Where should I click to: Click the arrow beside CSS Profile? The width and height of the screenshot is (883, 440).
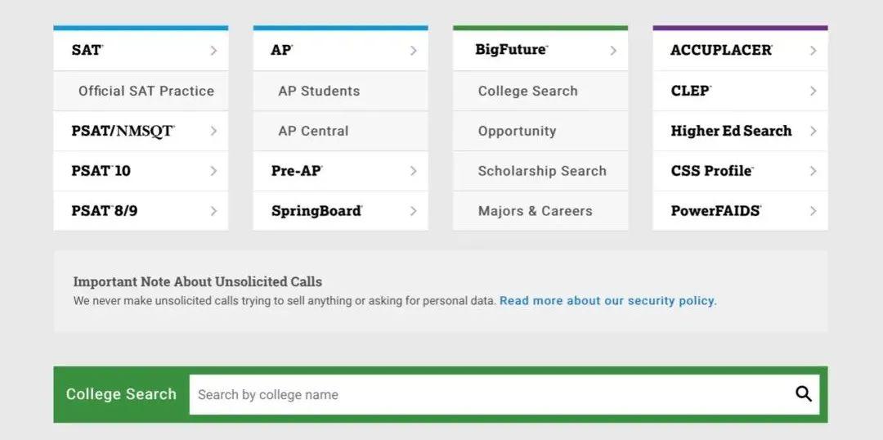pos(813,171)
